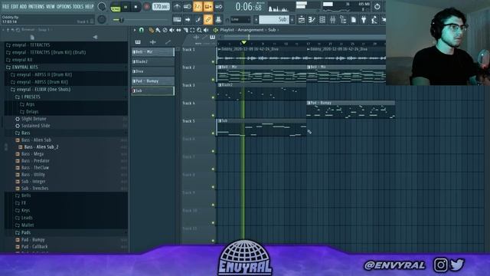Open the Channel rack icon
The width and height of the screenshot is (490, 276).
click(x=322, y=20)
